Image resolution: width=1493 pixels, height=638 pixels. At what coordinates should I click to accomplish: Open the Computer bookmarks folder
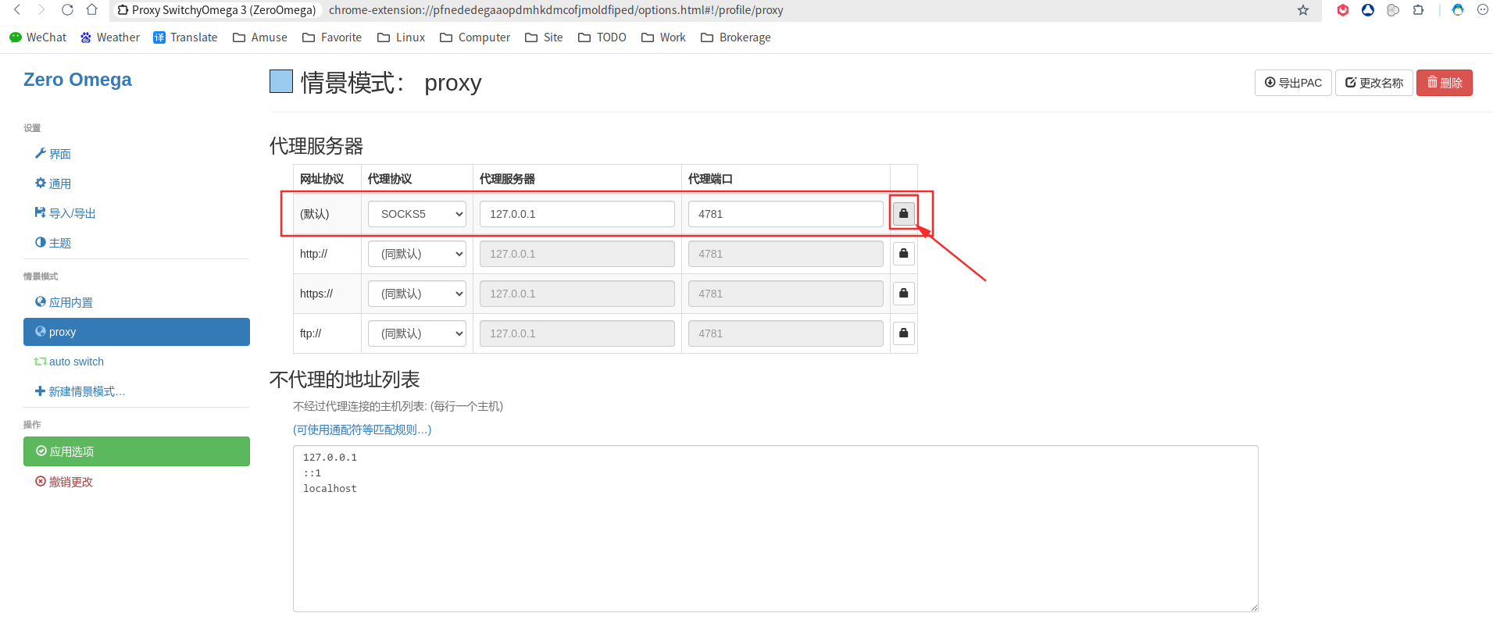(x=475, y=37)
